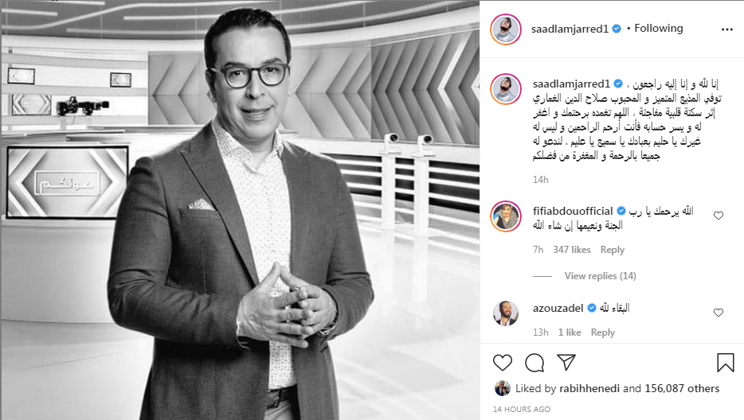Like the post with the heart icon
This screenshot has height=420, width=744.
click(x=503, y=363)
